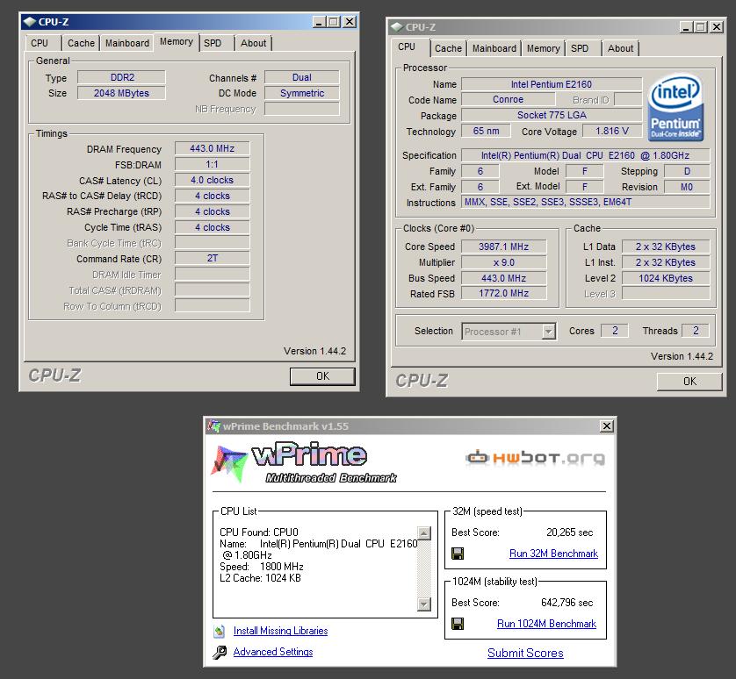Click the HWBOT.org logo in wPrime
The height and width of the screenshot is (679, 736).
[535, 457]
